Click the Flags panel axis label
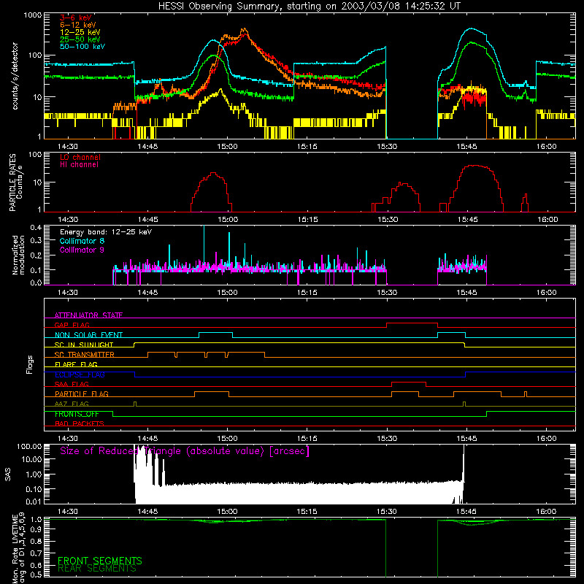The height and width of the screenshot is (584, 584). 30,364
